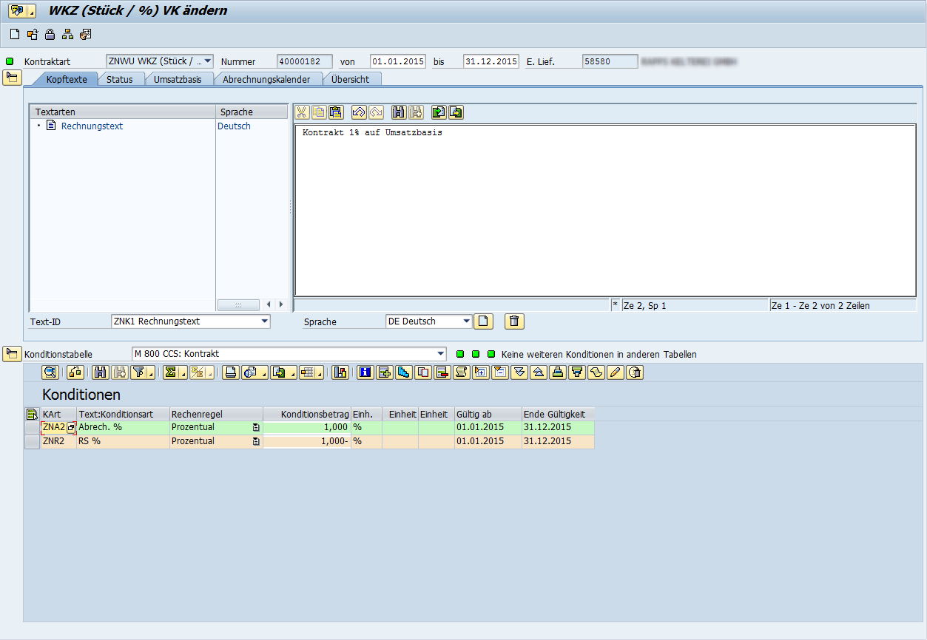Click the pencil edit icon in Konditionen toolbar
927x640 pixels.
pyautogui.click(x=616, y=372)
